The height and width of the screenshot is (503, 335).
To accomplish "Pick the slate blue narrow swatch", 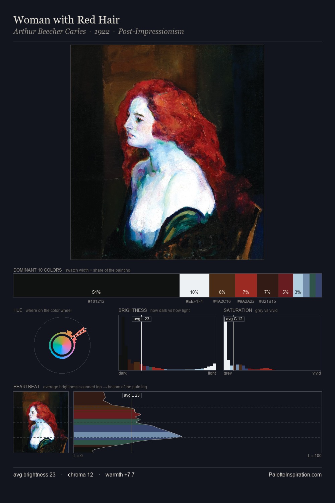I will pos(306,285).
